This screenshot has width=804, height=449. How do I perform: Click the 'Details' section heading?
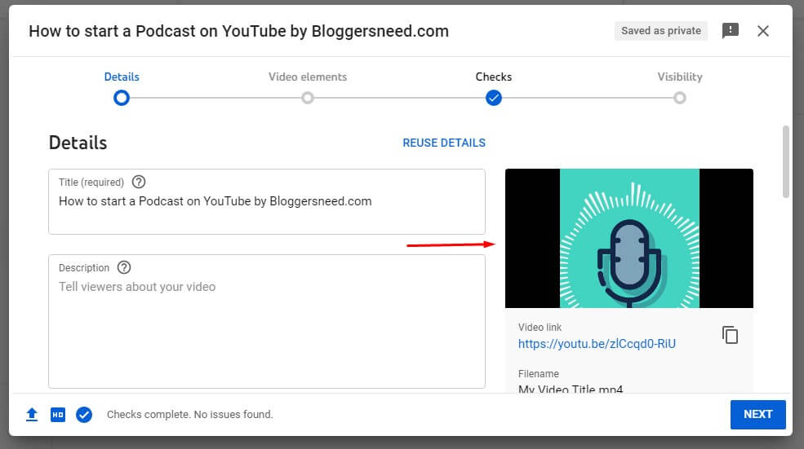coord(78,143)
